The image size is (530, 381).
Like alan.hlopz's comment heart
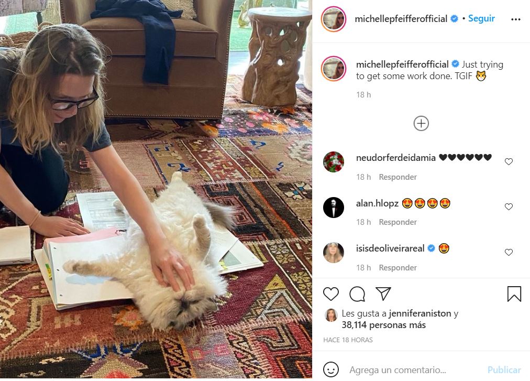[x=509, y=206]
